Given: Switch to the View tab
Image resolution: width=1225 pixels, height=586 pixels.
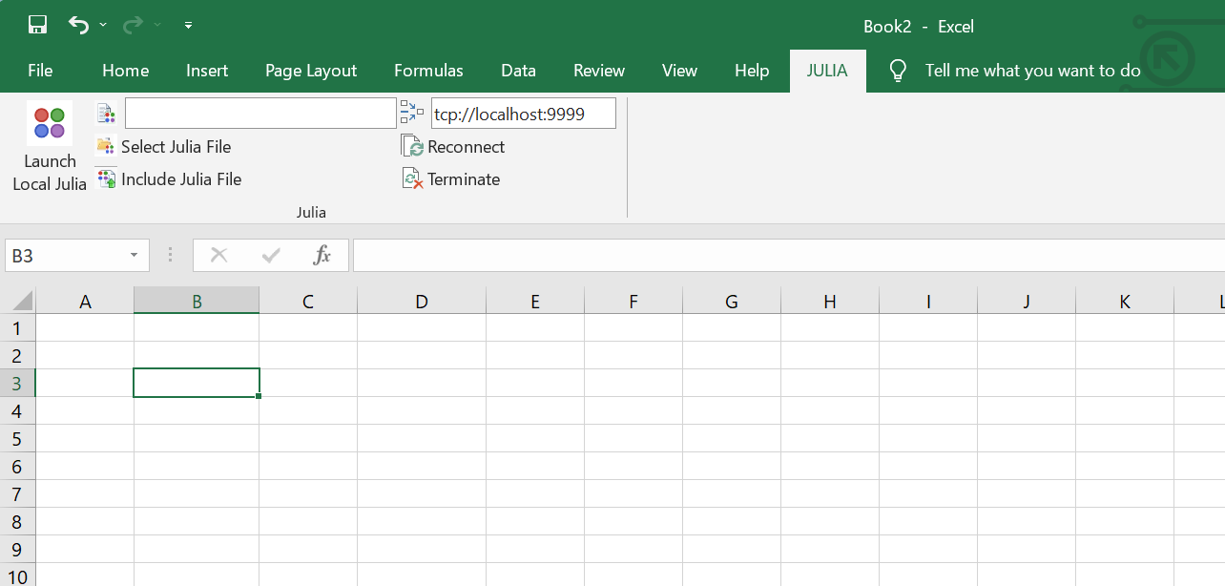Looking at the screenshot, I should click(679, 71).
